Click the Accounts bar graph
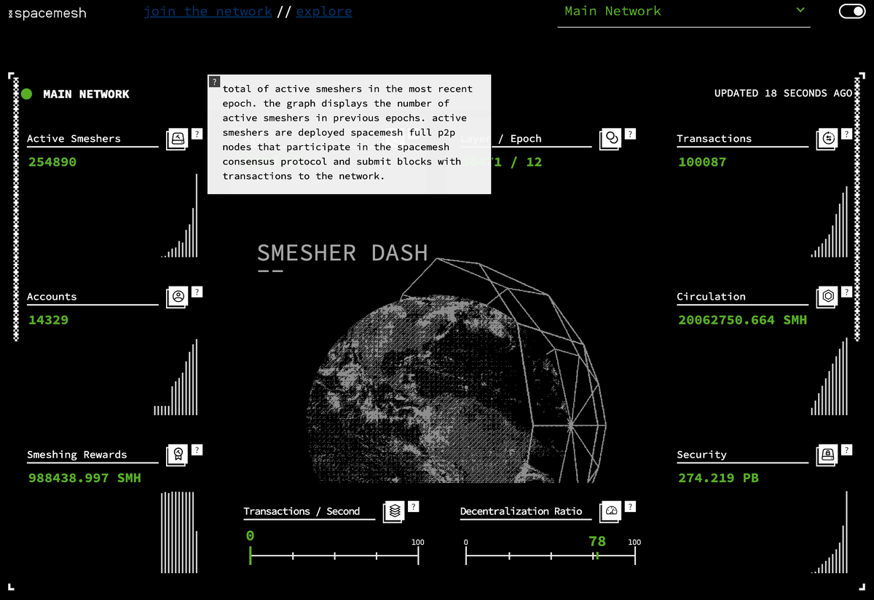Viewport: 874px width, 600px height. pos(176,377)
